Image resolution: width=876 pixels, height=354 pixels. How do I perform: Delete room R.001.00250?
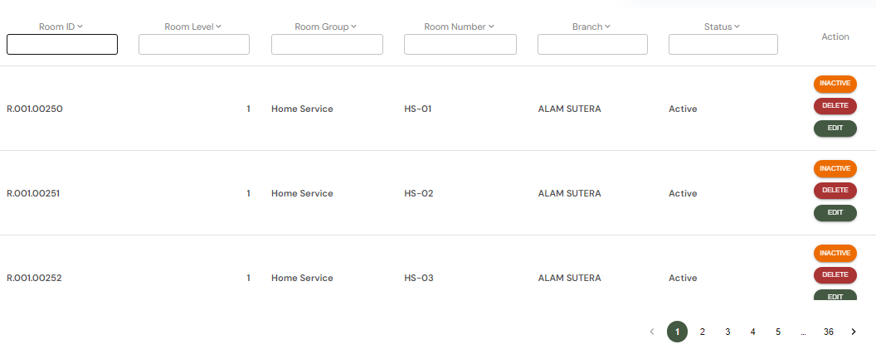(x=835, y=106)
